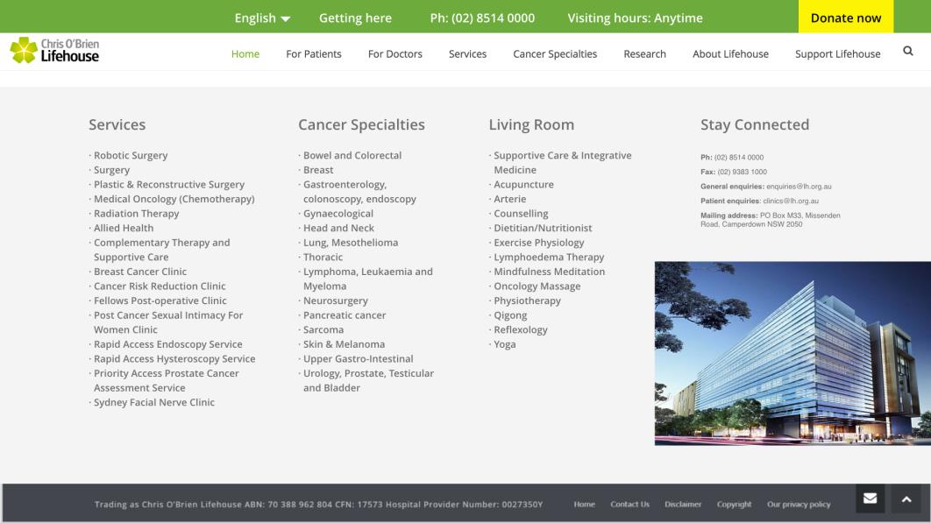Open the Bowel and Colorectal link
Screen dimensions: 931x523
coord(352,156)
